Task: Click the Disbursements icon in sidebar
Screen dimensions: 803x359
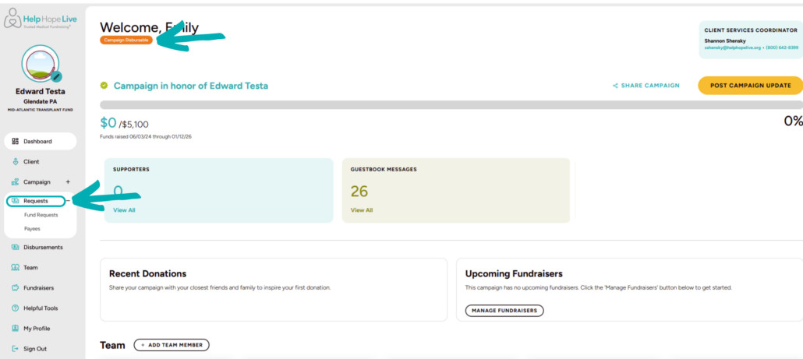Action: pyautogui.click(x=16, y=248)
